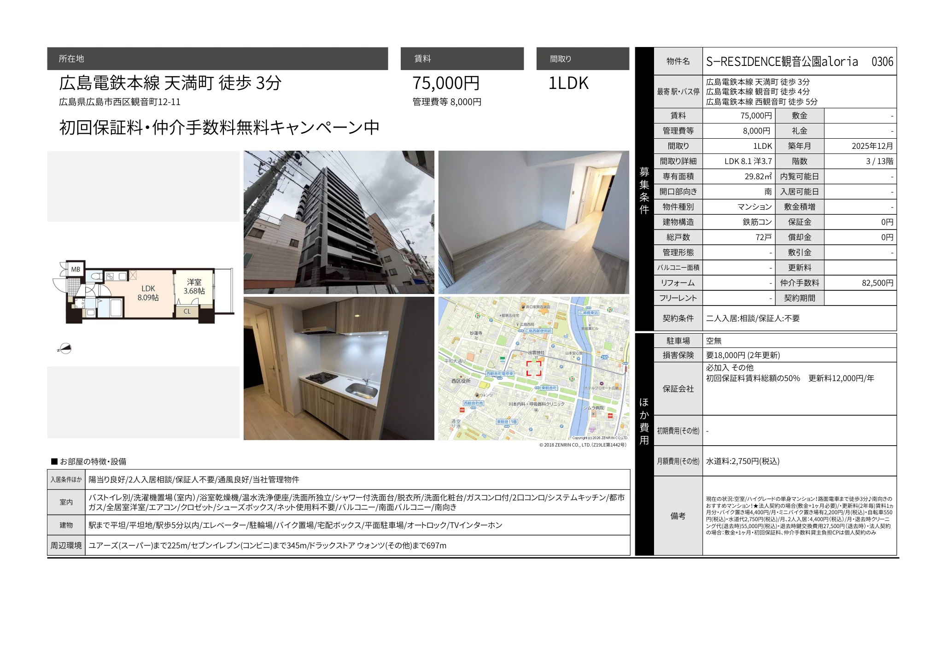Click the MB label in floor plan
The height and width of the screenshot is (670, 947).
click(x=76, y=270)
